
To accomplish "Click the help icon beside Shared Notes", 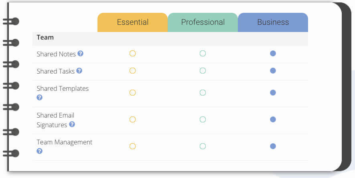I will [x=80, y=54].
